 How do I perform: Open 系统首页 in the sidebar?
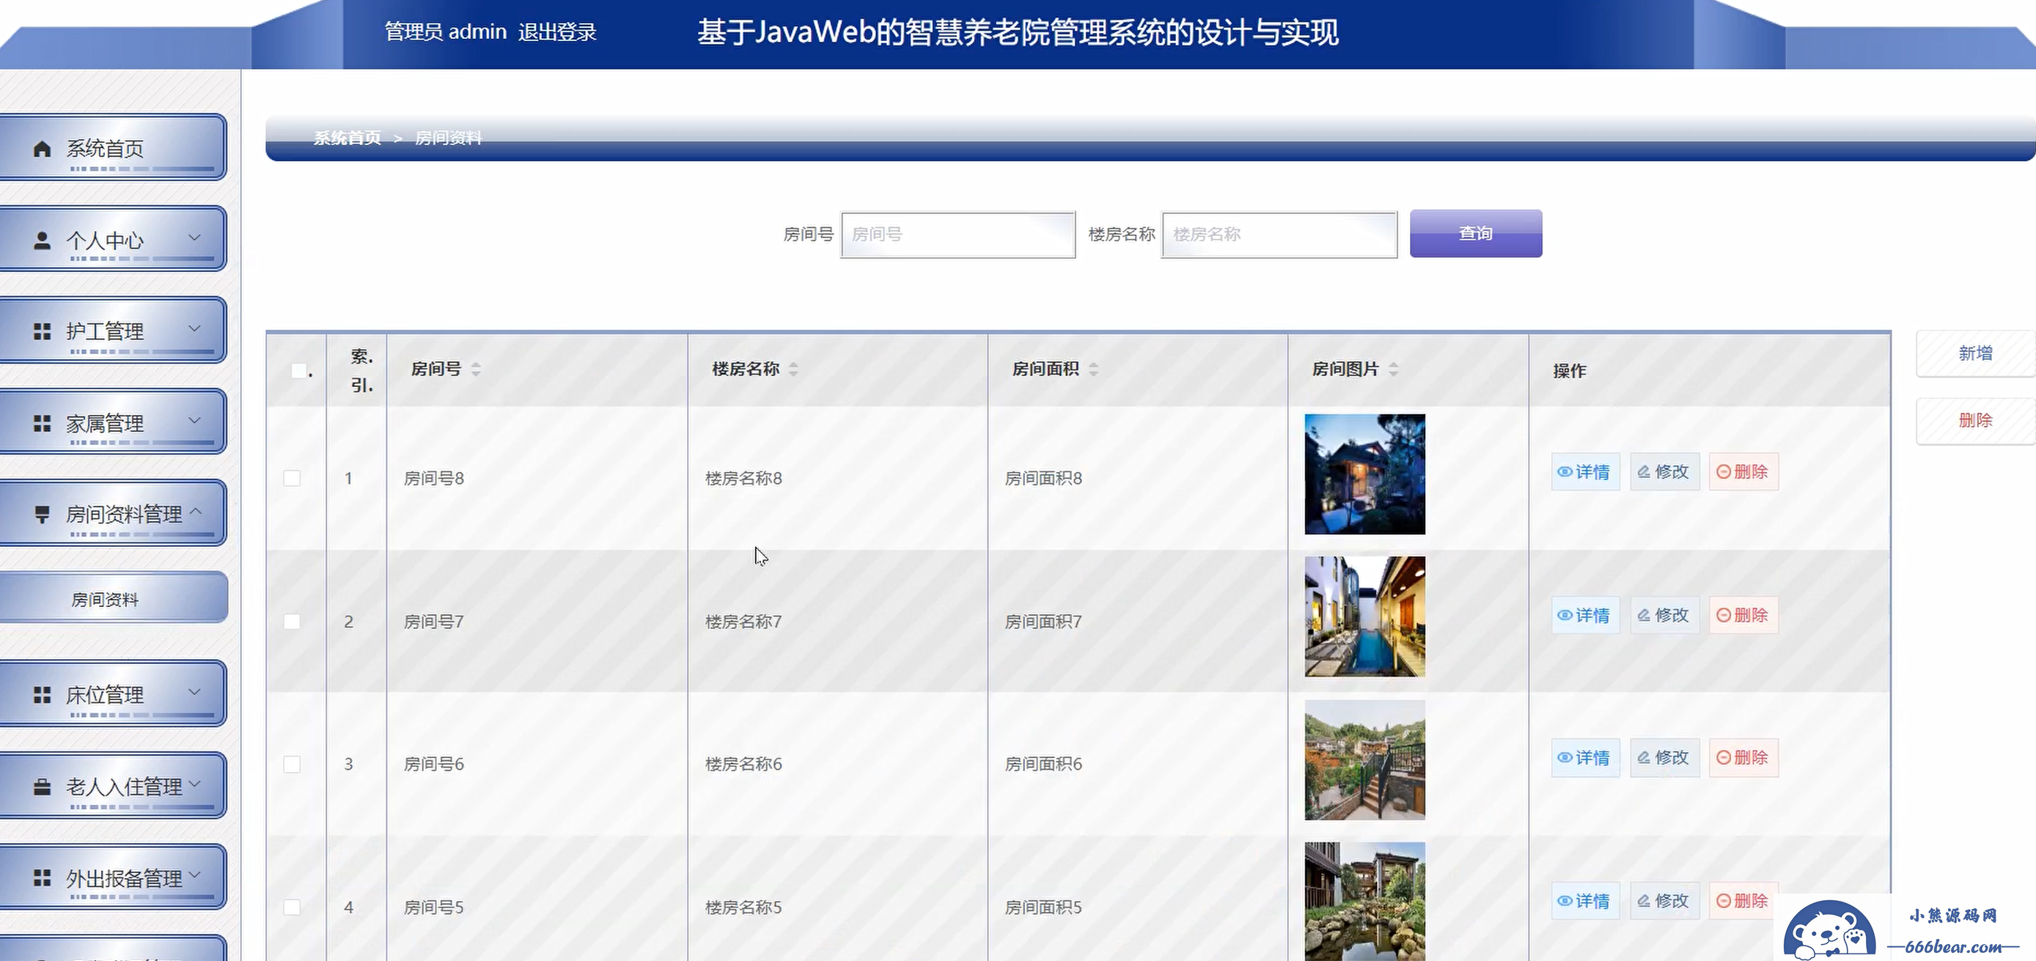113,148
